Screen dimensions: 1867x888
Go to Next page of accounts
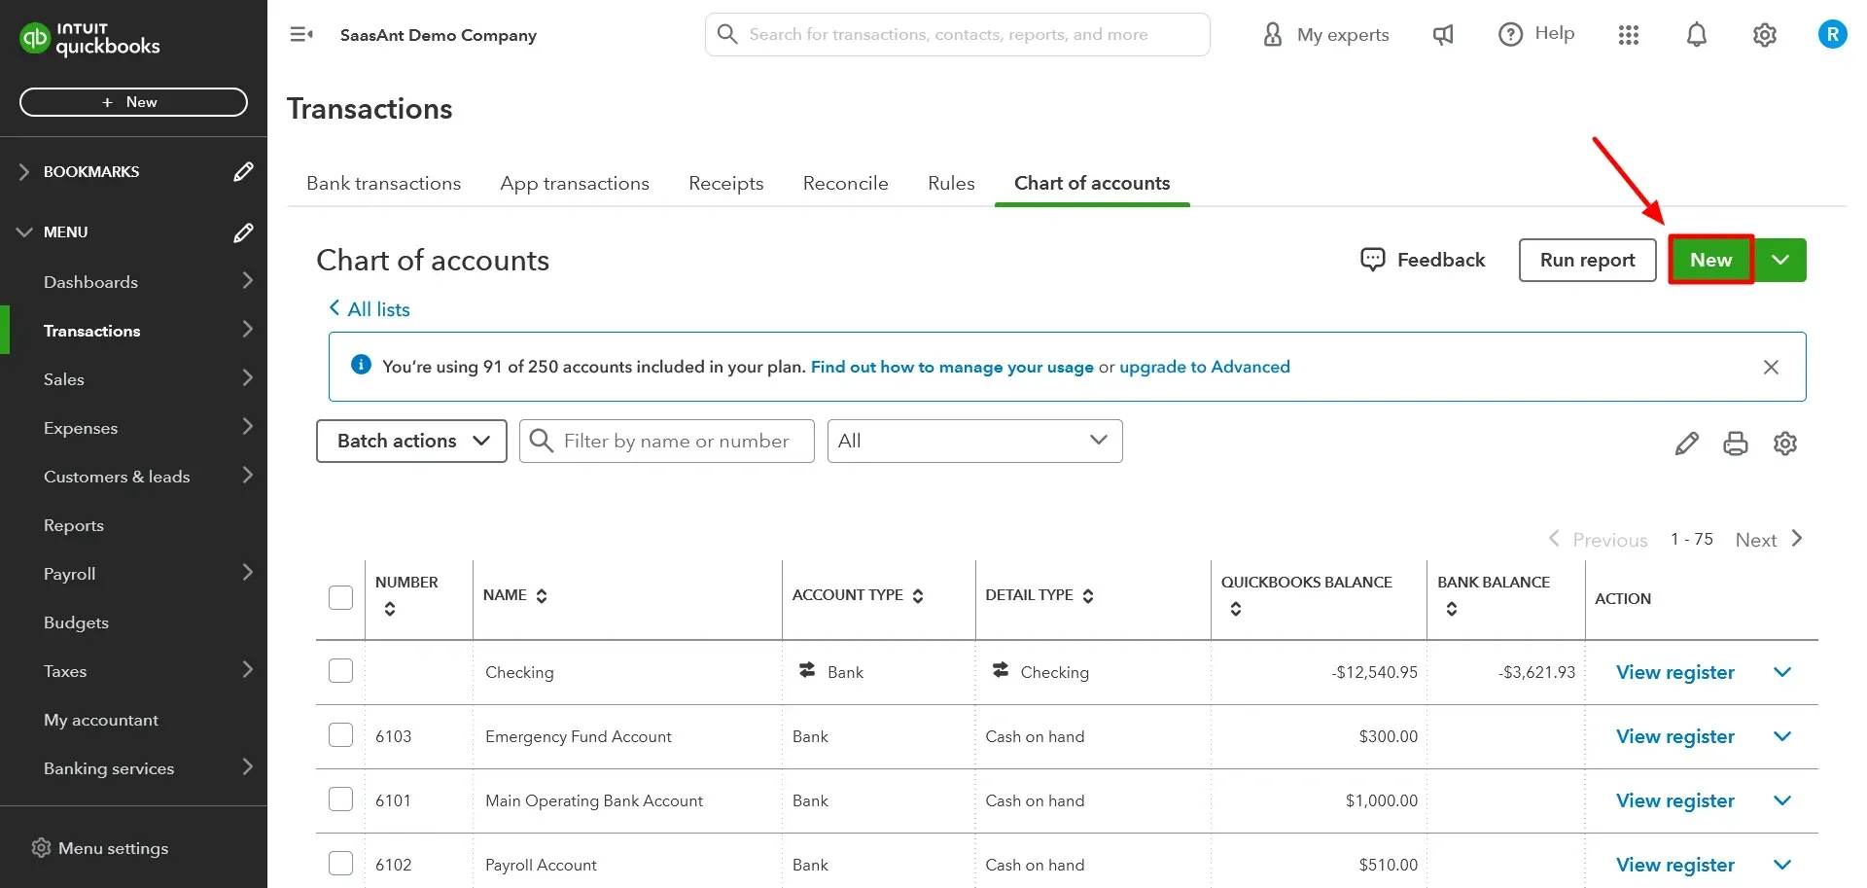[1769, 539]
